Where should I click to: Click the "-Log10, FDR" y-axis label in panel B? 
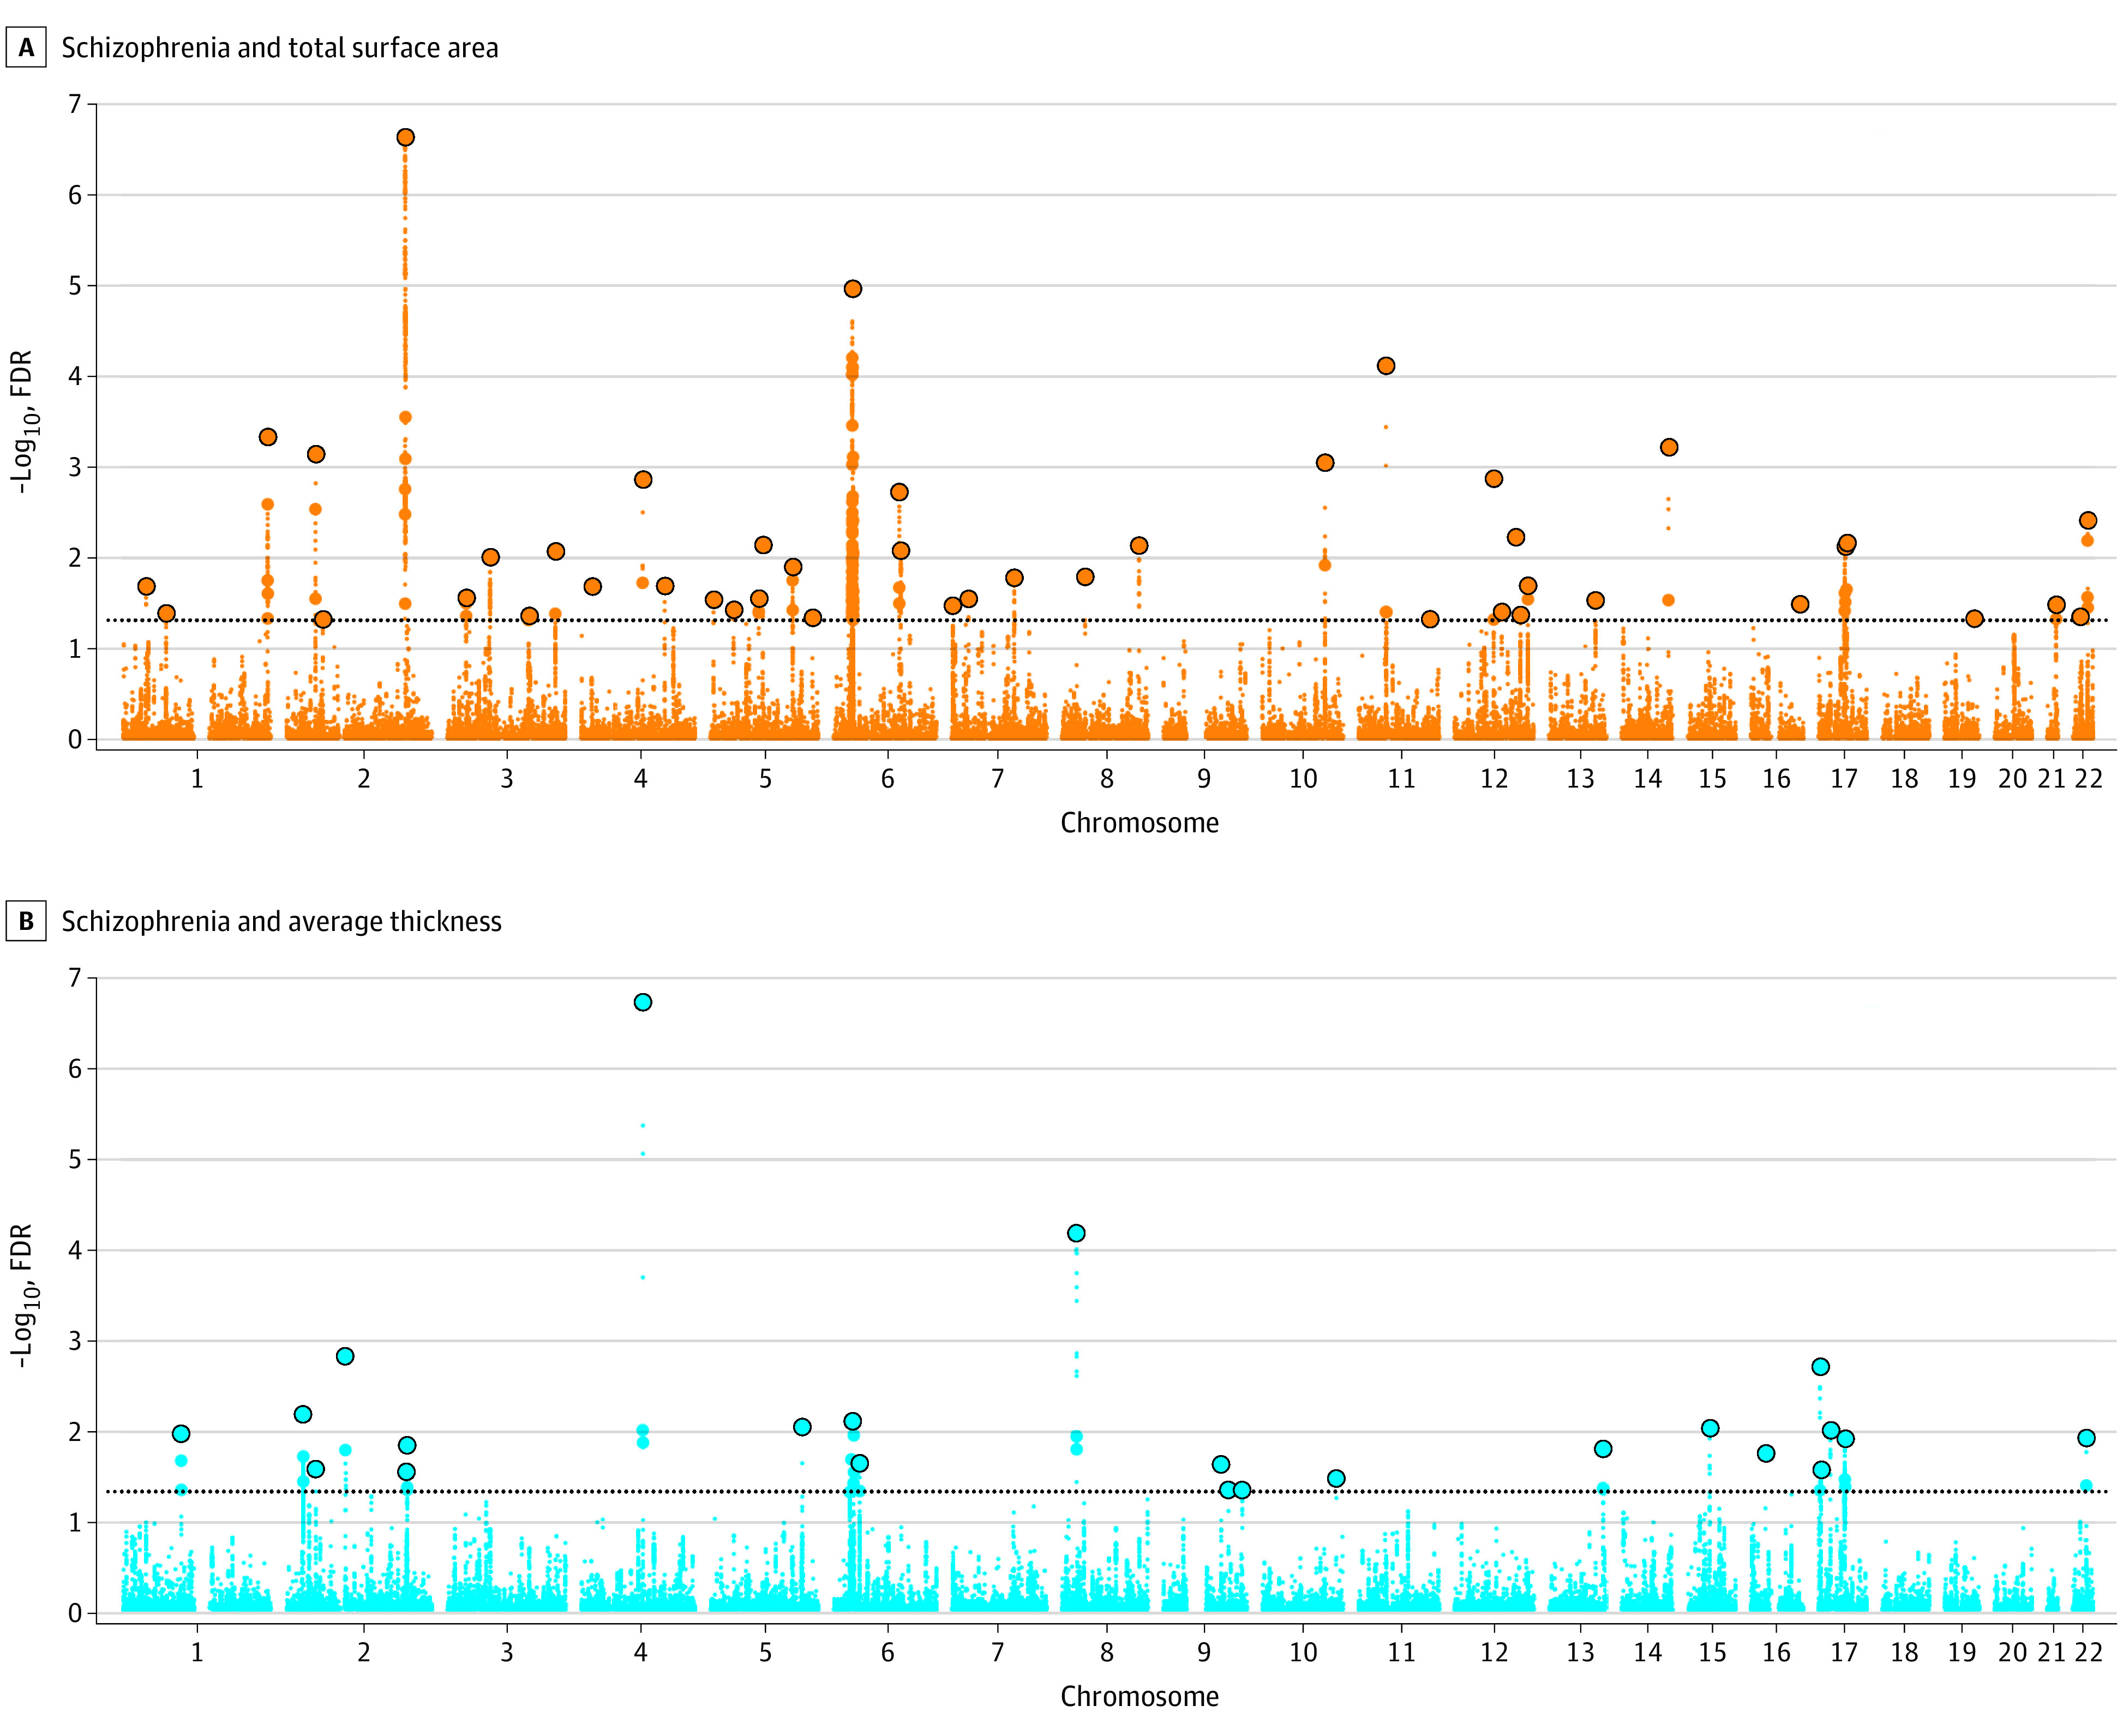tap(24, 1295)
